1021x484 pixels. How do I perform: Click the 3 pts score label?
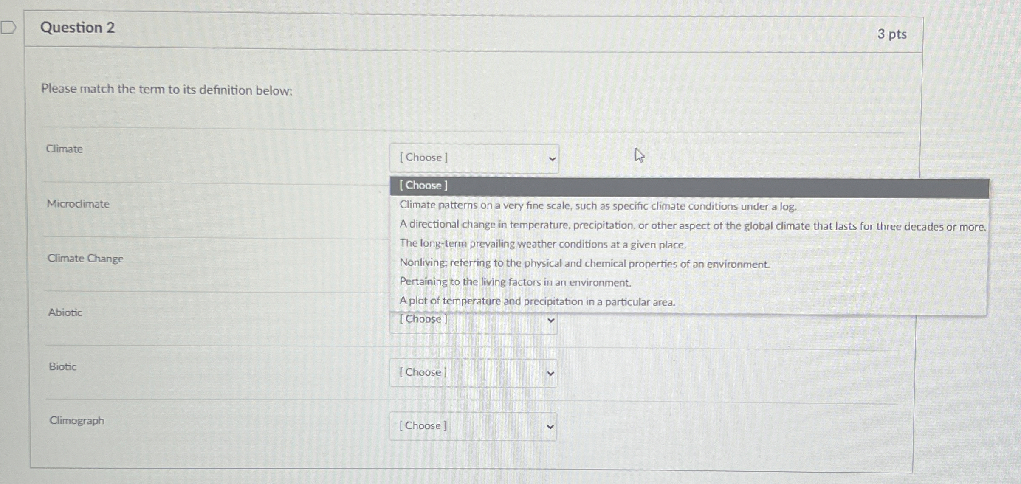click(x=891, y=34)
